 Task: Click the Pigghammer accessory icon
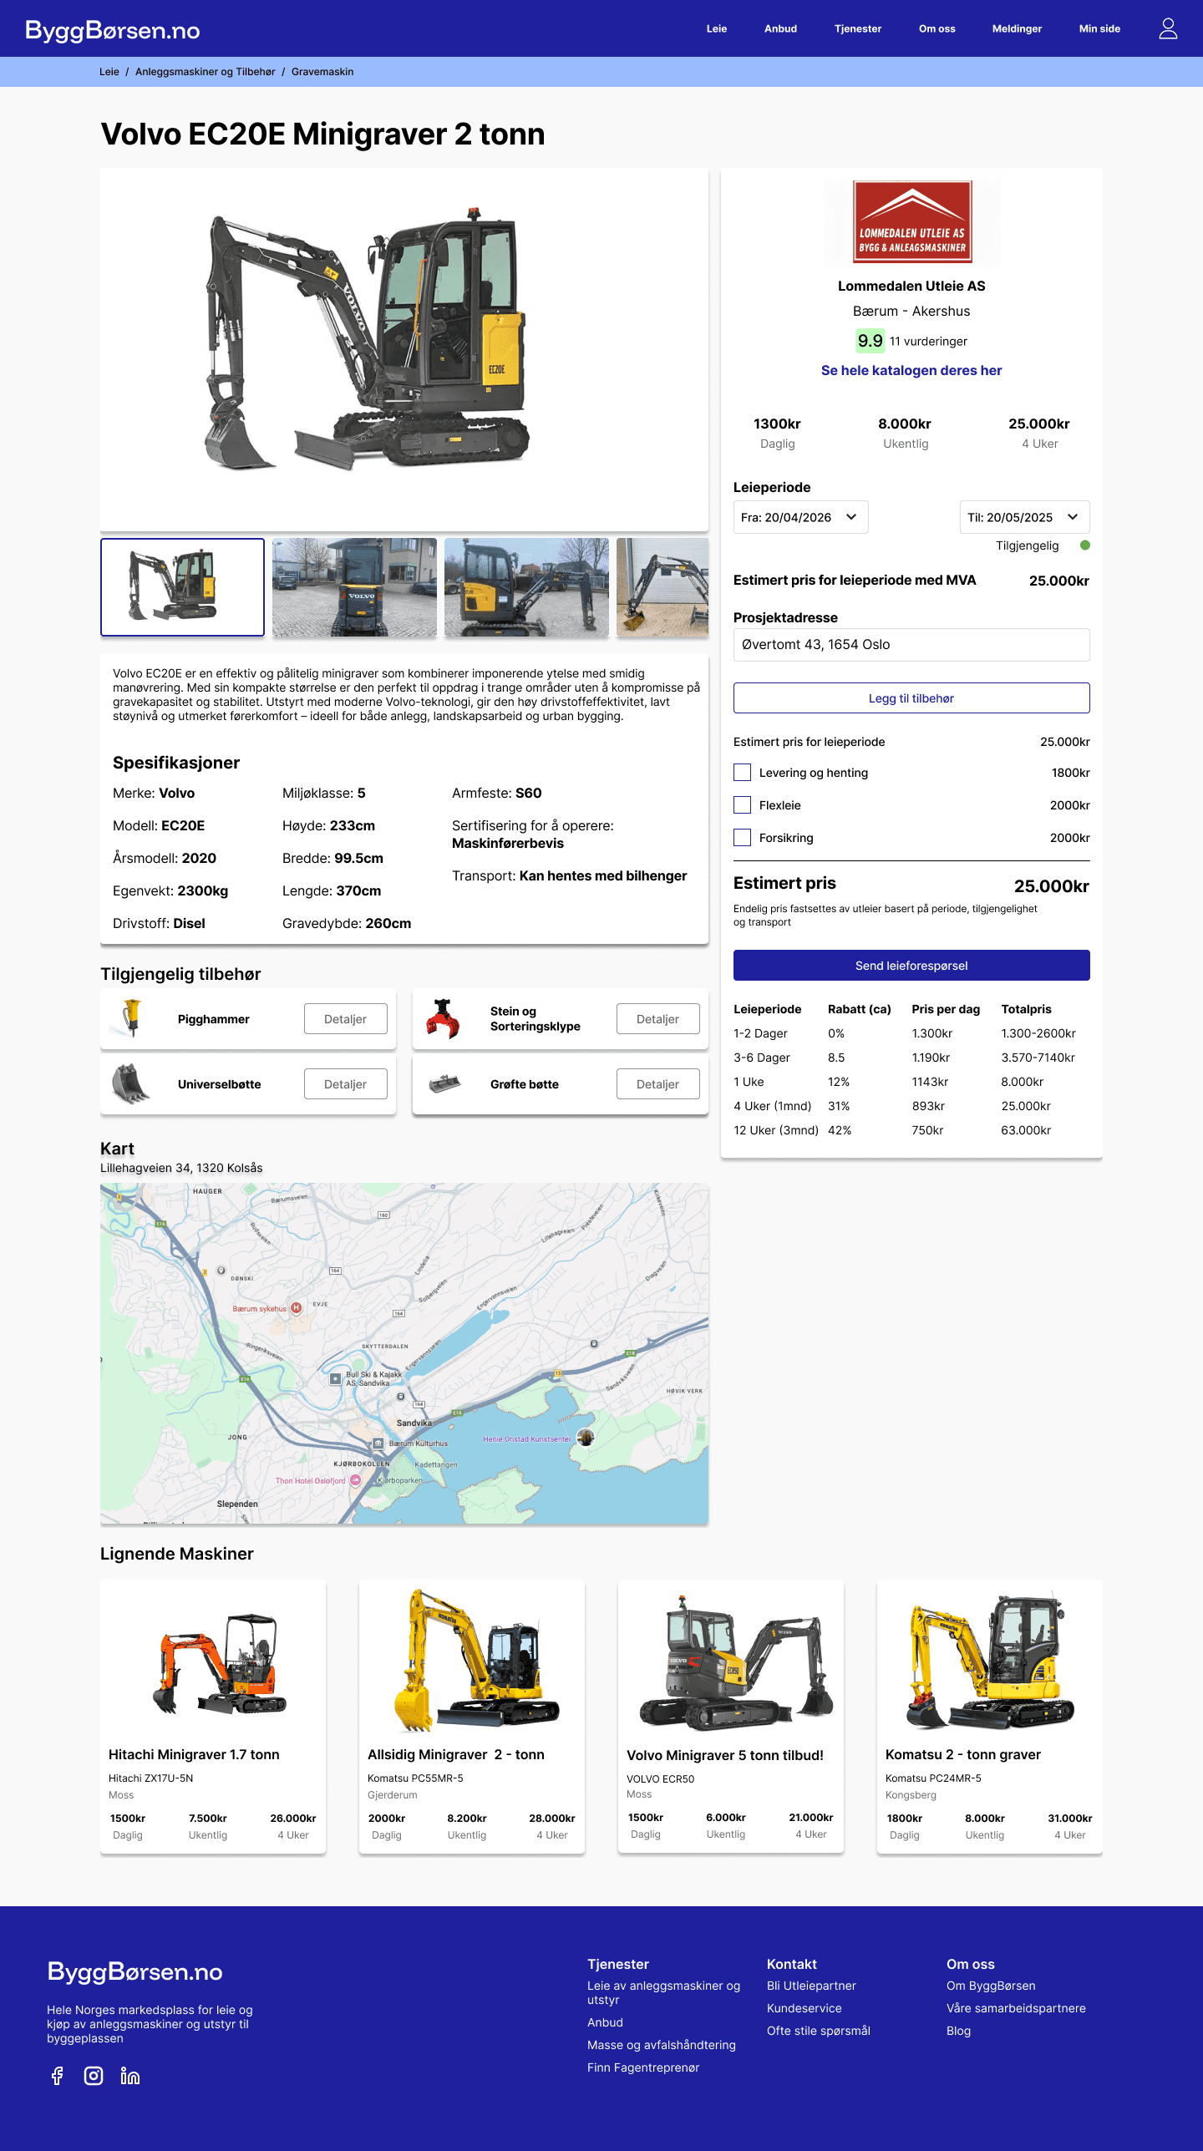(131, 1017)
